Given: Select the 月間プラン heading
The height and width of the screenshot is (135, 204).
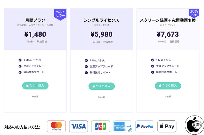Looking at the screenshot, I should [x=35, y=20].
